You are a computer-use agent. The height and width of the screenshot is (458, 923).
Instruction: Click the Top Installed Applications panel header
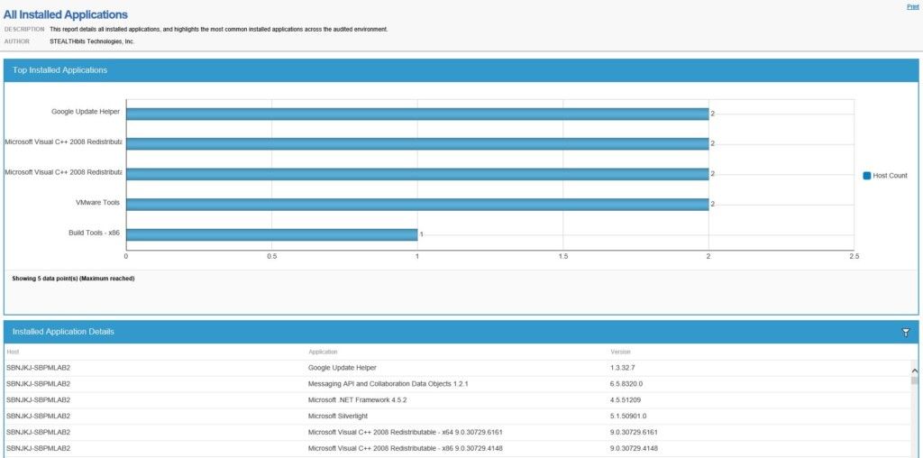[x=461, y=70]
